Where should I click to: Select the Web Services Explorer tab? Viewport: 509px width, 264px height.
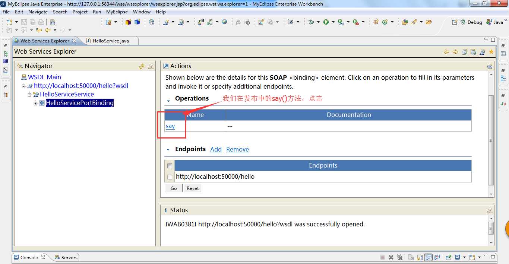click(x=45, y=41)
